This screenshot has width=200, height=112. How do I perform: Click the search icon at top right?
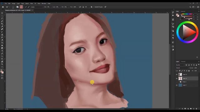(190, 7)
